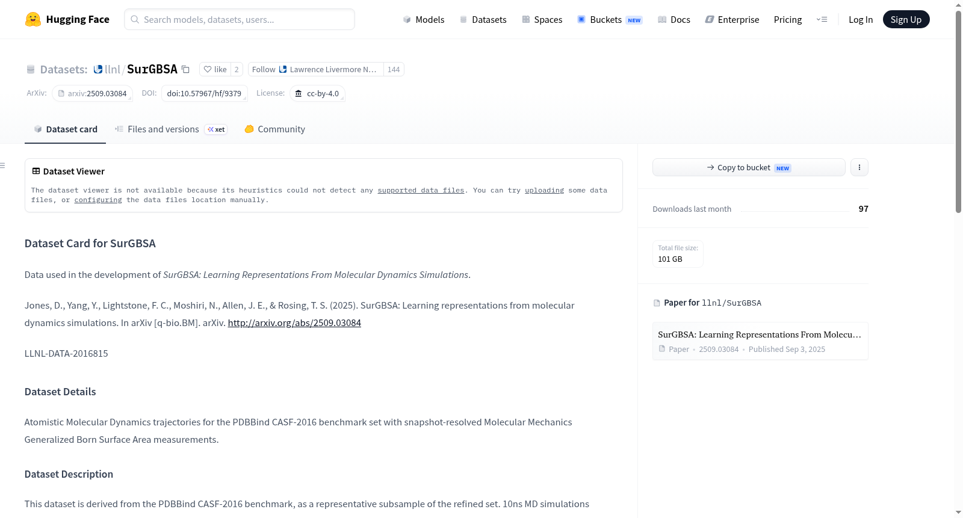The width and height of the screenshot is (963, 518).
Task: Open the supported data files link
Action: point(421,190)
